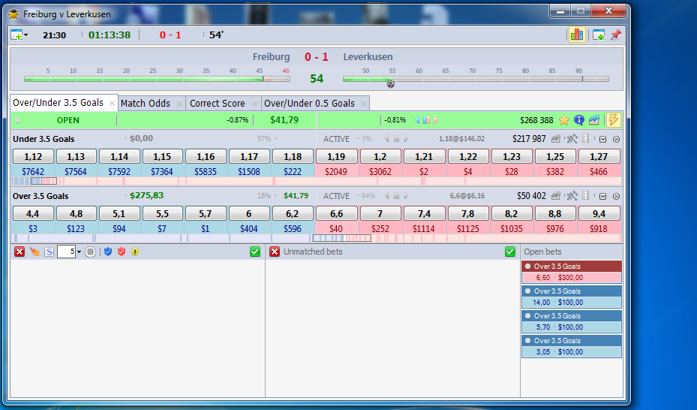Expand the add market dropdown arrow

26,35
